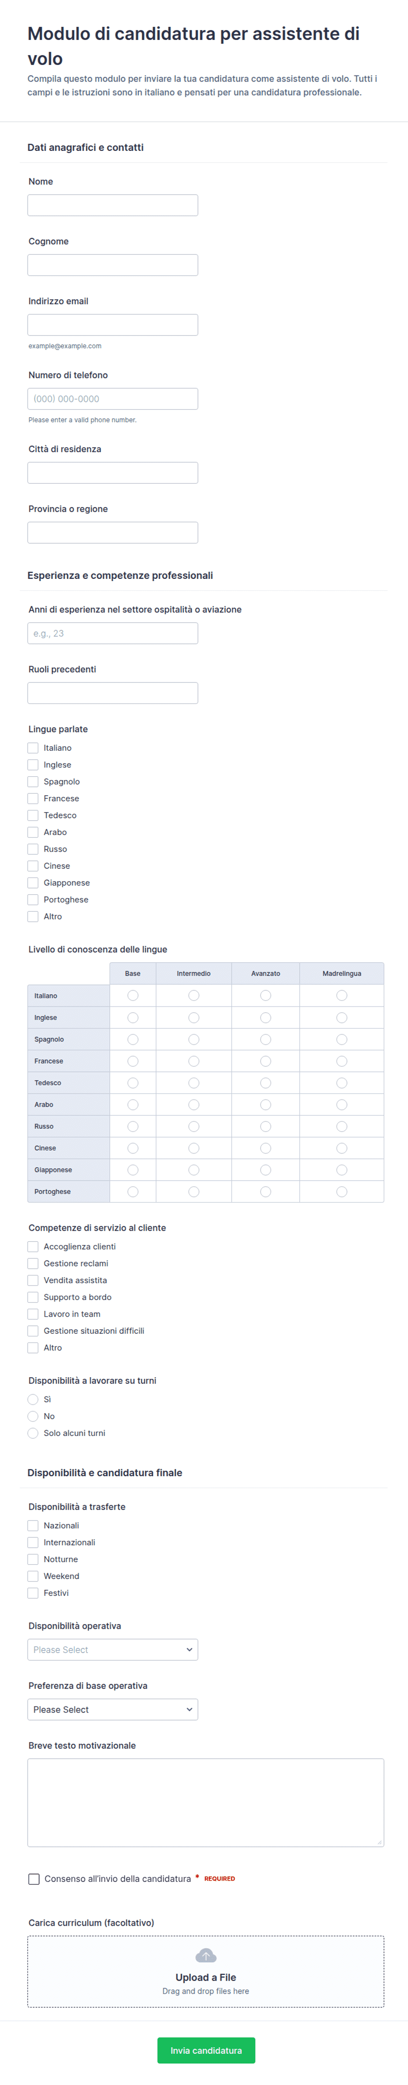This screenshot has height=2085, width=408.
Task: Select Base level for Portoghese
Action: [x=133, y=1191]
